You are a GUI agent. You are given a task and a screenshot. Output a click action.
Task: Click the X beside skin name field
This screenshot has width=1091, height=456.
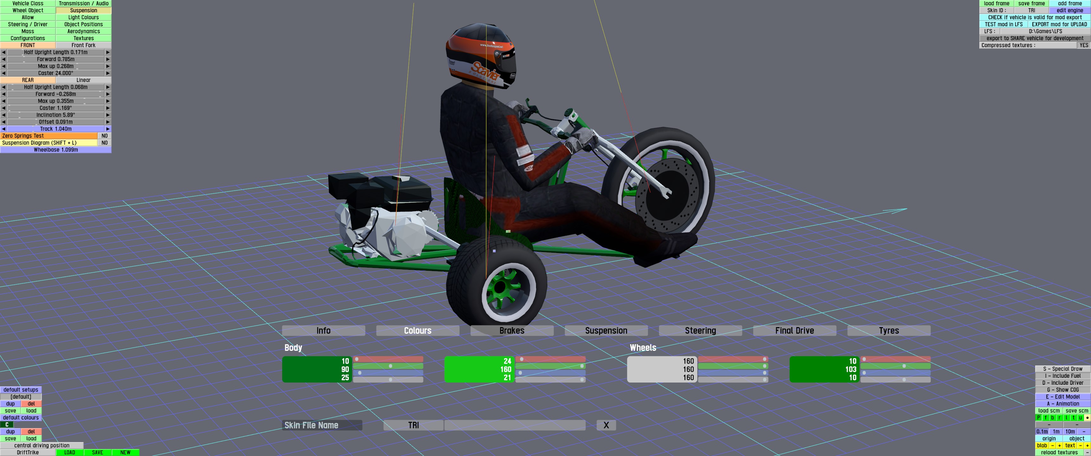606,425
